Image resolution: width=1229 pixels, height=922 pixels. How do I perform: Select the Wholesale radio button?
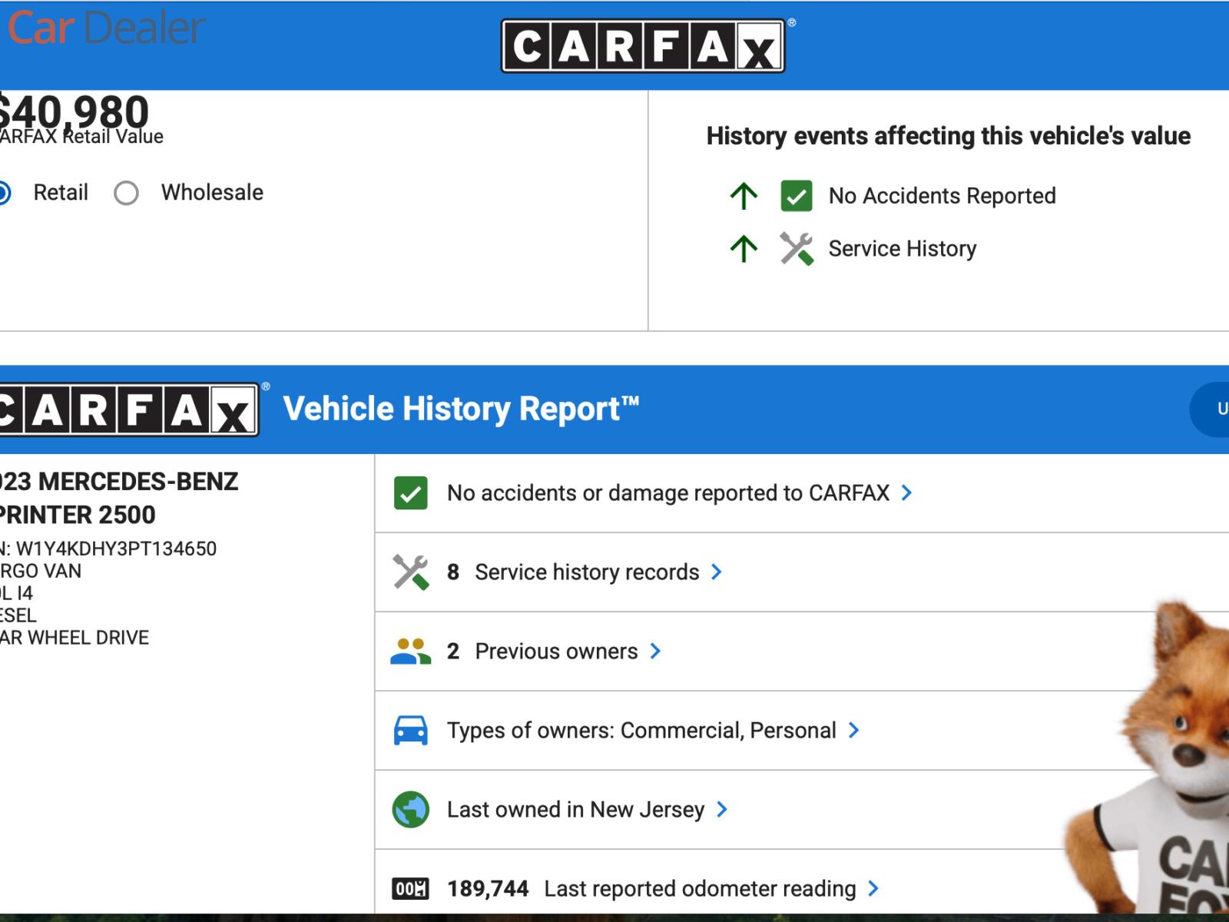point(127,193)
